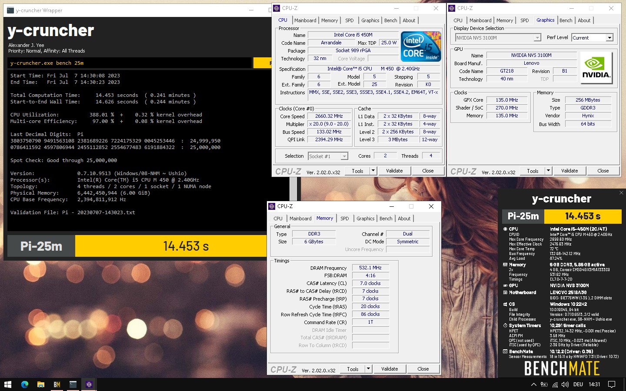Select Bench tab in Graphics window
626x391 pixels.
point(566,20)
